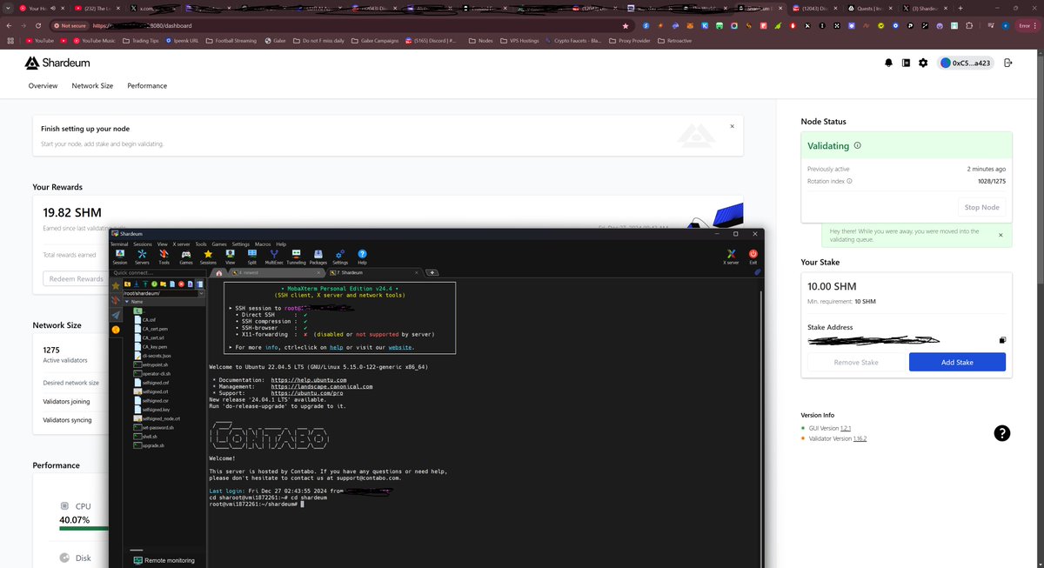Open the Games icon in MobaXterm toolbar
Image resolution: width=1044 pixels, height=568 pixels.
click(x=186, y=256)
